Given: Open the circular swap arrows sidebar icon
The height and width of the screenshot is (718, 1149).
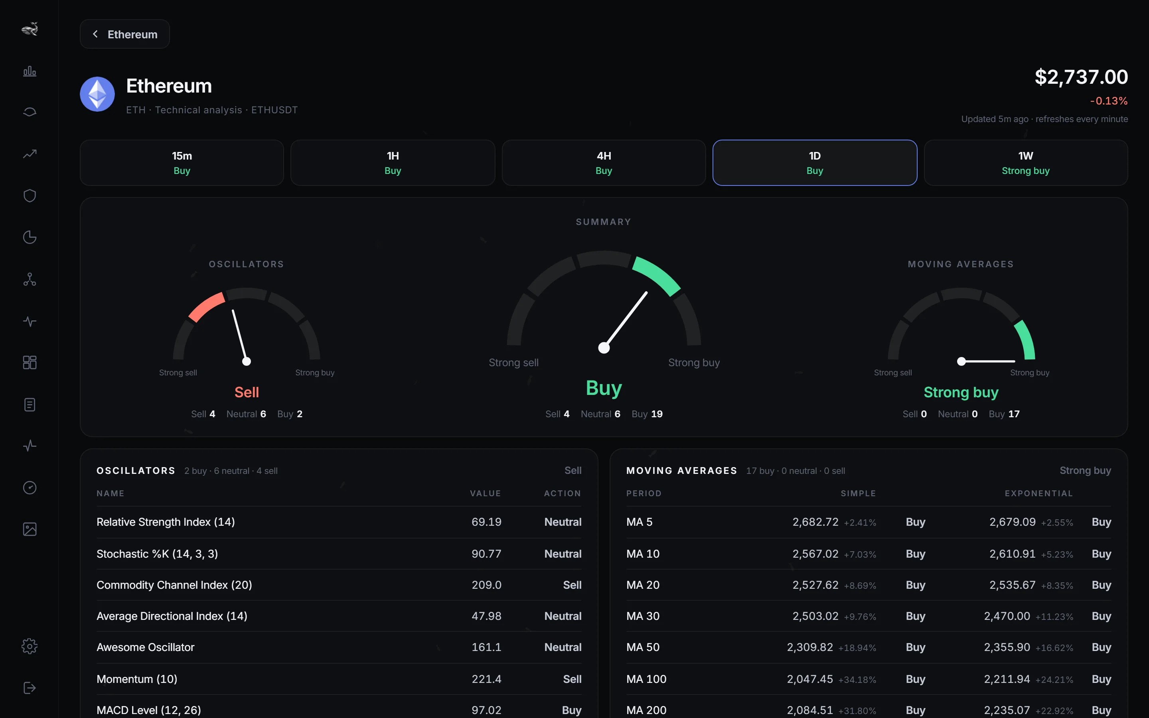Looking at the screenshot, I should point(30,112).
